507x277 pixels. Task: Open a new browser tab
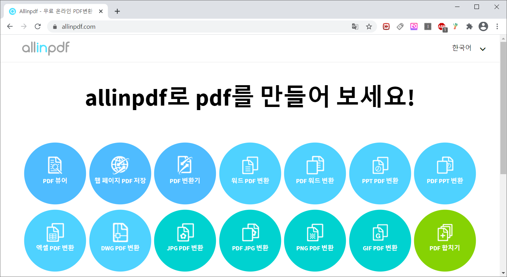pyautogui.click(x=117, y=11)
